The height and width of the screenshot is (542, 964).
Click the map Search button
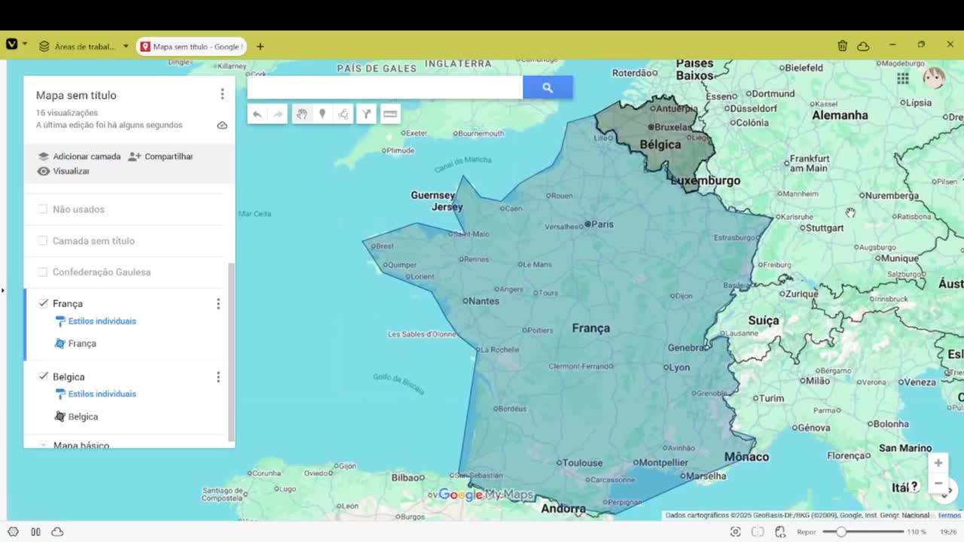pyautogui.click(x=548, y=87)
